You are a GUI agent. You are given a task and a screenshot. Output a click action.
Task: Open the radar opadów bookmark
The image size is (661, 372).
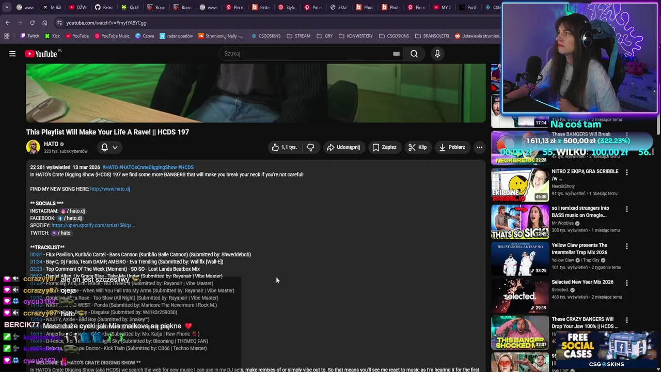[176, 36]
